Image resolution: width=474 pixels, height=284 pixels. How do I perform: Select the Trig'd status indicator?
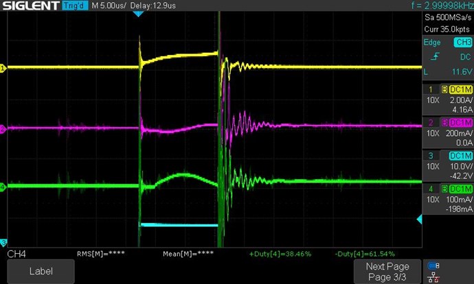click(75, 5)
